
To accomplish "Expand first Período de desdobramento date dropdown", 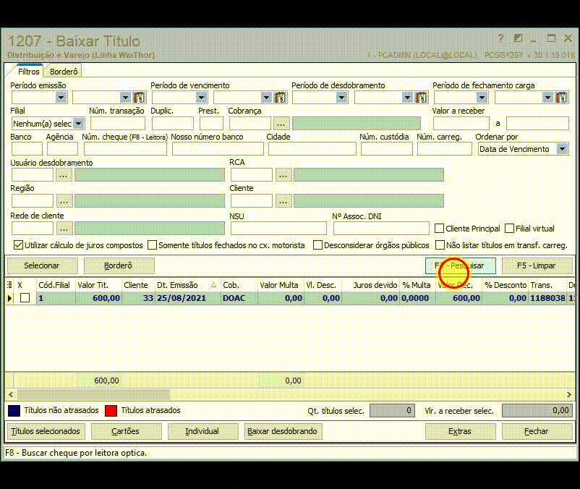I will (x=341, y=98).
